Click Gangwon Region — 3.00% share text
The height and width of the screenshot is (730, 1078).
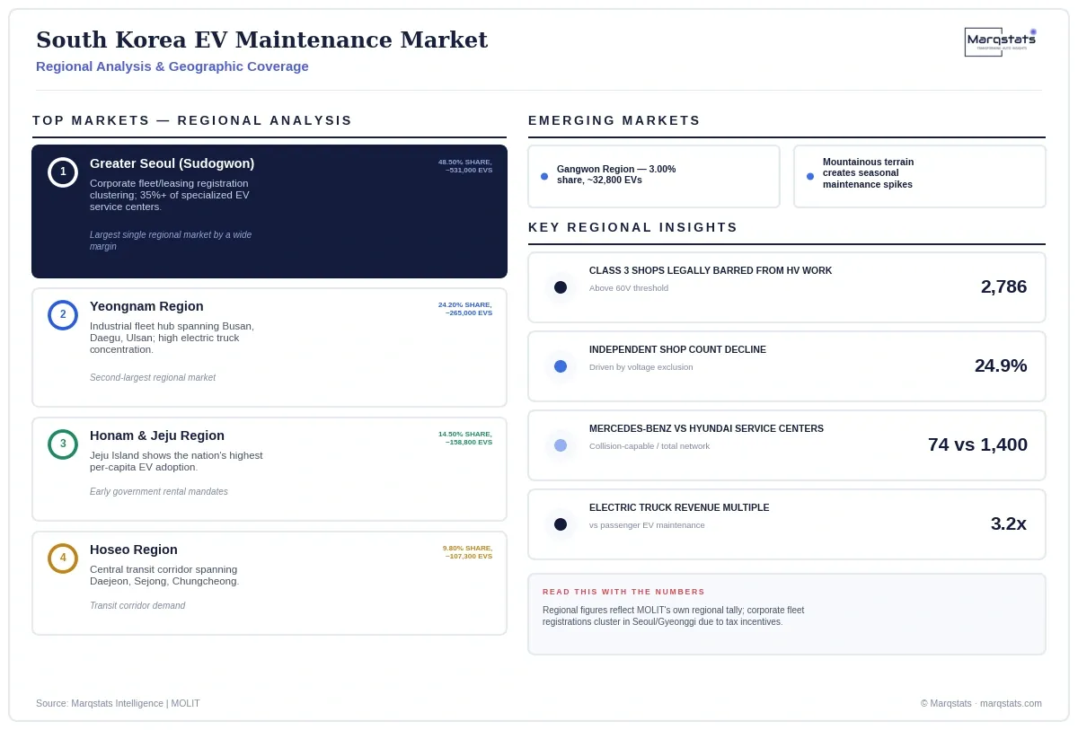[x=616, y=174]
